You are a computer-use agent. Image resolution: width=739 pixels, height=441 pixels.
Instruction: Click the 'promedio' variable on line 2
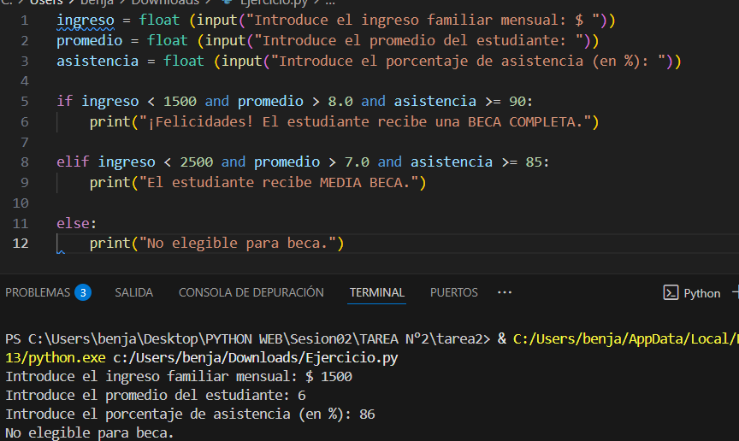coord(90,40)
